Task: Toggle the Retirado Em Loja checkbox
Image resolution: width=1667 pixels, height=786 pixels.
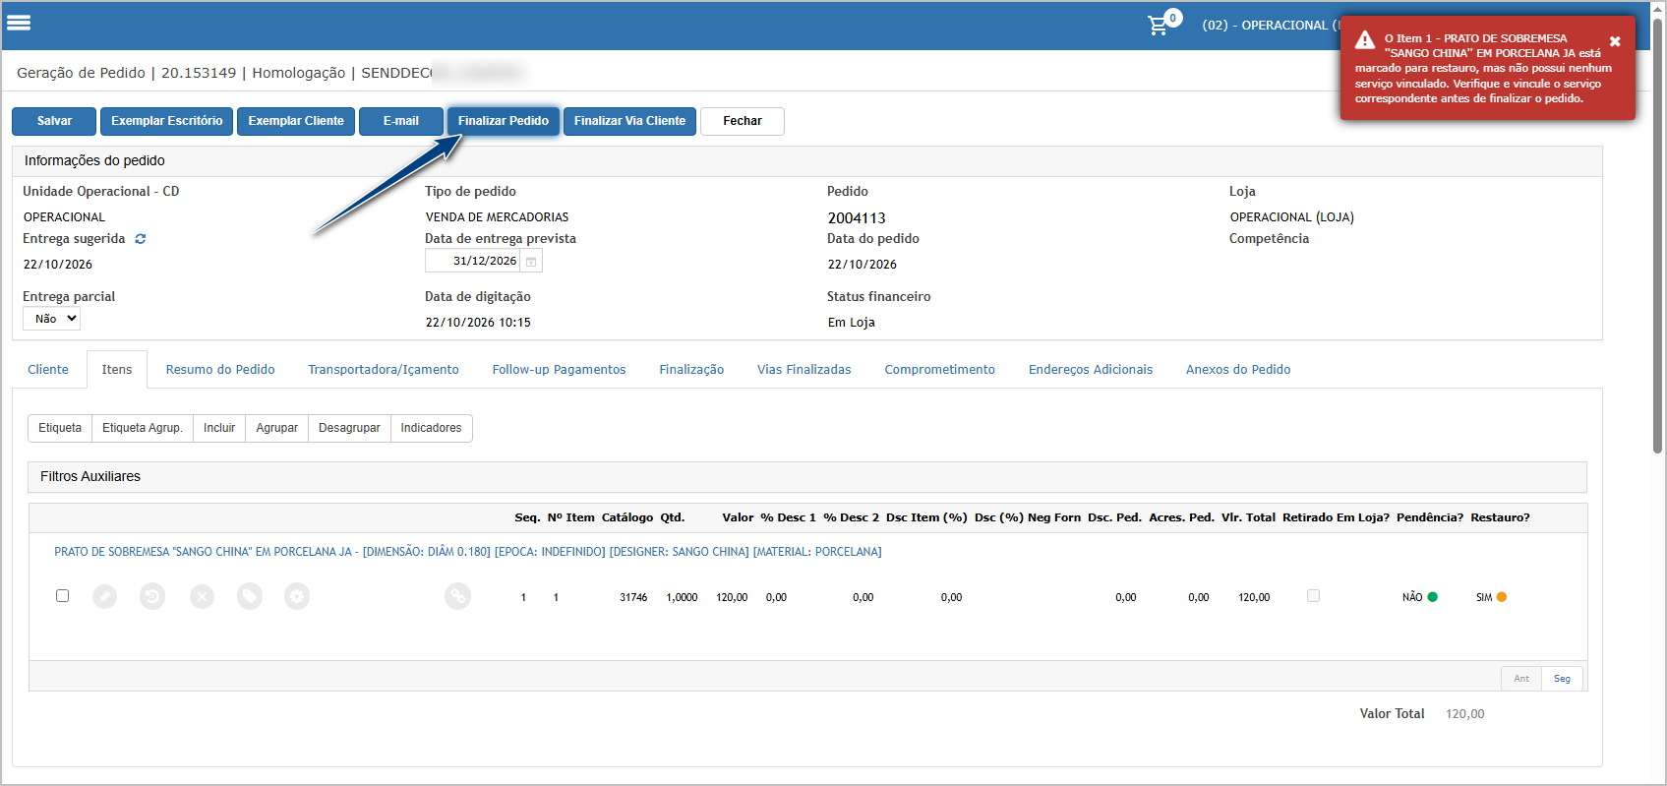Action: click(1313, 596)
